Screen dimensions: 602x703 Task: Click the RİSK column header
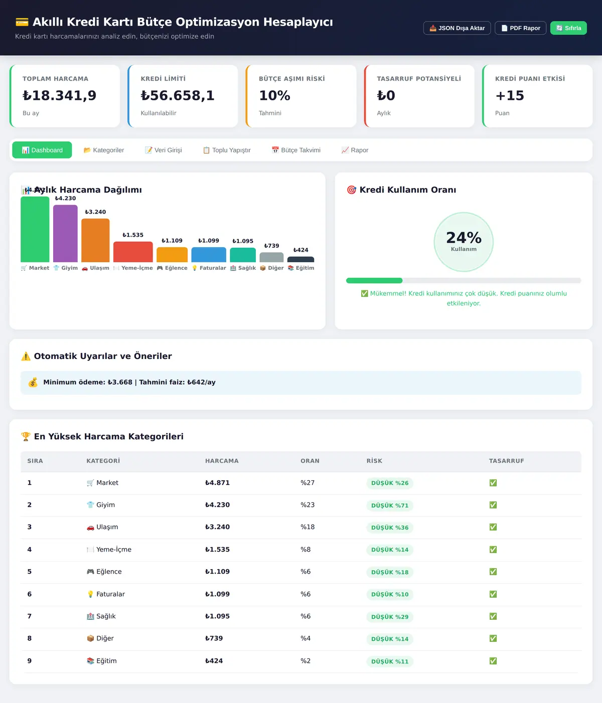click(x=374, y=461)
